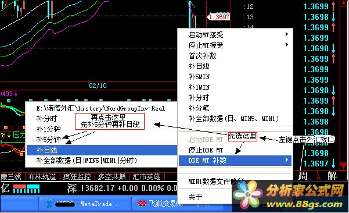Choose 补5分钟 in the submenu
349x213 pixels.
(49, 140)
